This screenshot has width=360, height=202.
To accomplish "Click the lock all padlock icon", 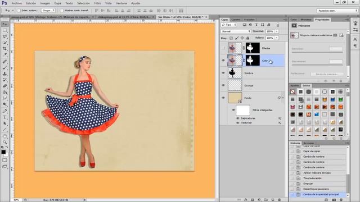I will [247, 38].
